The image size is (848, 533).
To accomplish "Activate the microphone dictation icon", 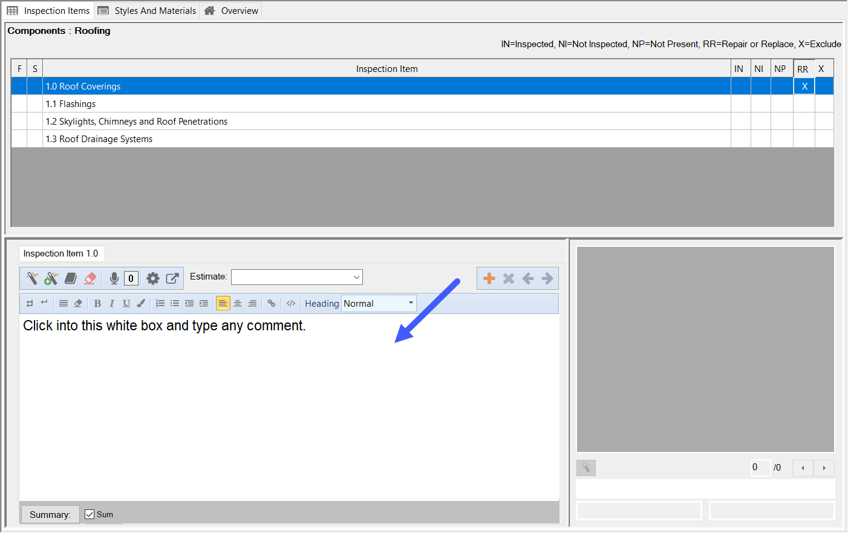I will pyautogui.click(x=114, y=278).
